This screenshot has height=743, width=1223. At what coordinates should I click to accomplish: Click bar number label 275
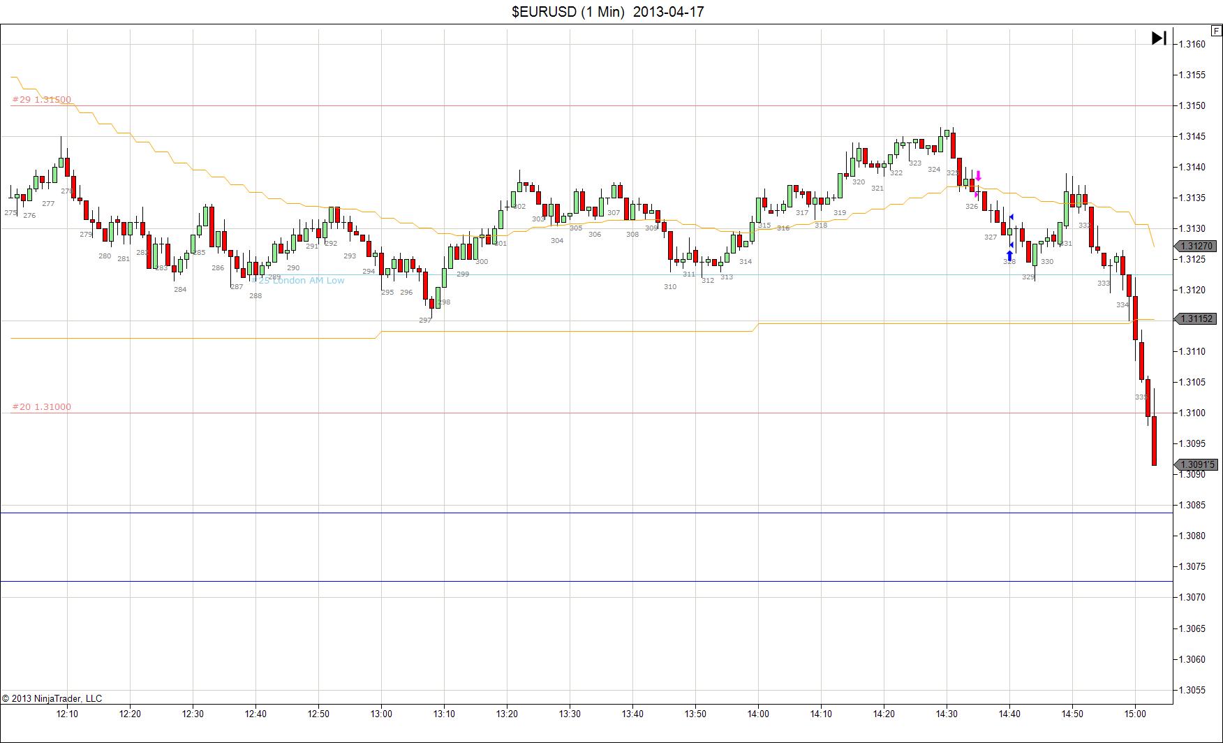[x=10, y=213]
